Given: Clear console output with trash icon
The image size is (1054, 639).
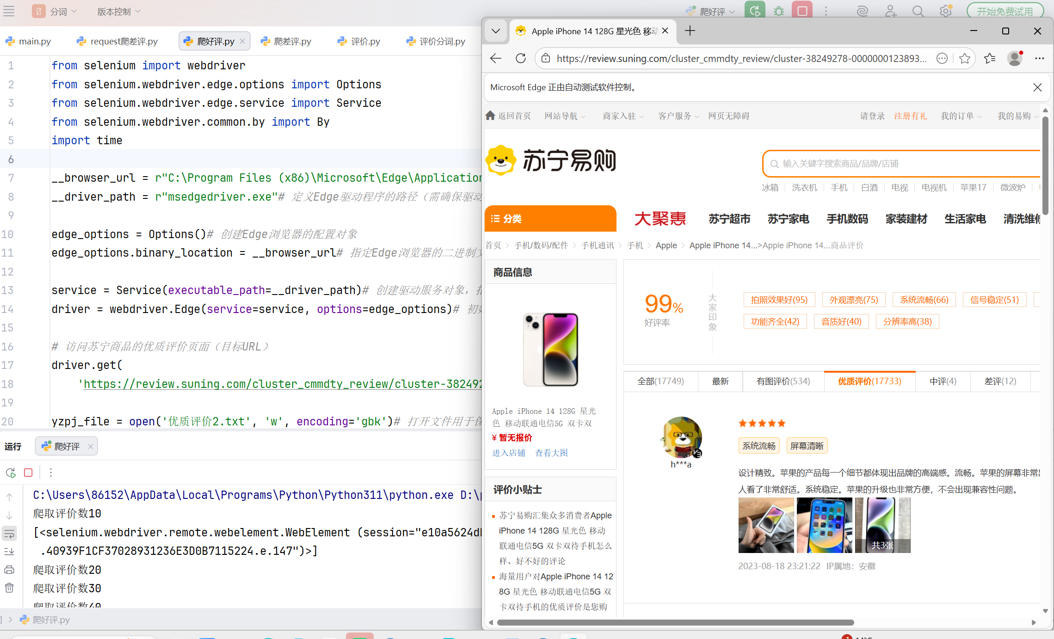Looking at the screenshot, I should tap(9, 588).
